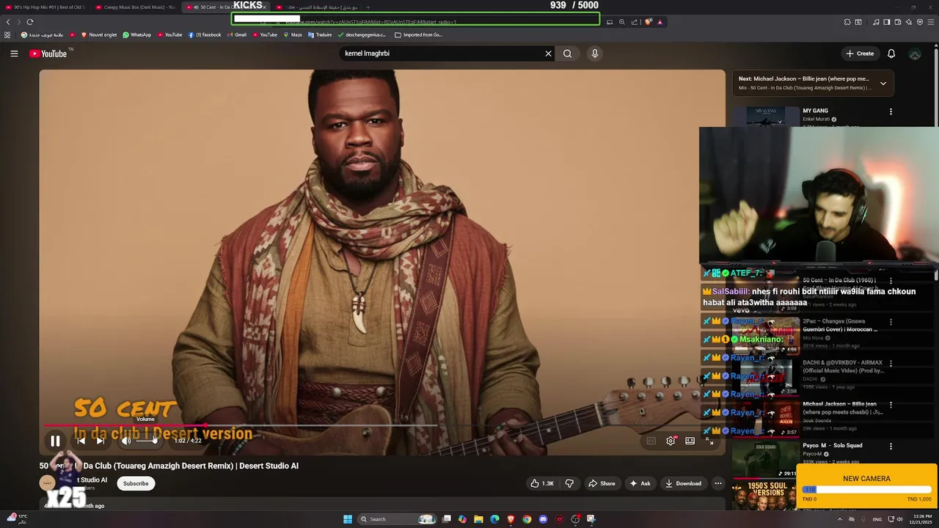
Task: Open Discord from the taskbar
Action: pos(543,519)
